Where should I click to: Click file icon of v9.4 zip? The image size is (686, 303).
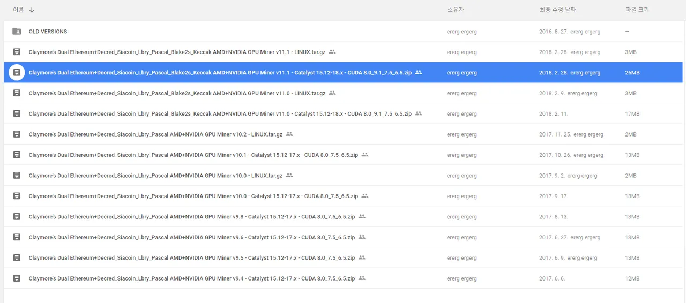pyautogui.click(x=17, y=278)
